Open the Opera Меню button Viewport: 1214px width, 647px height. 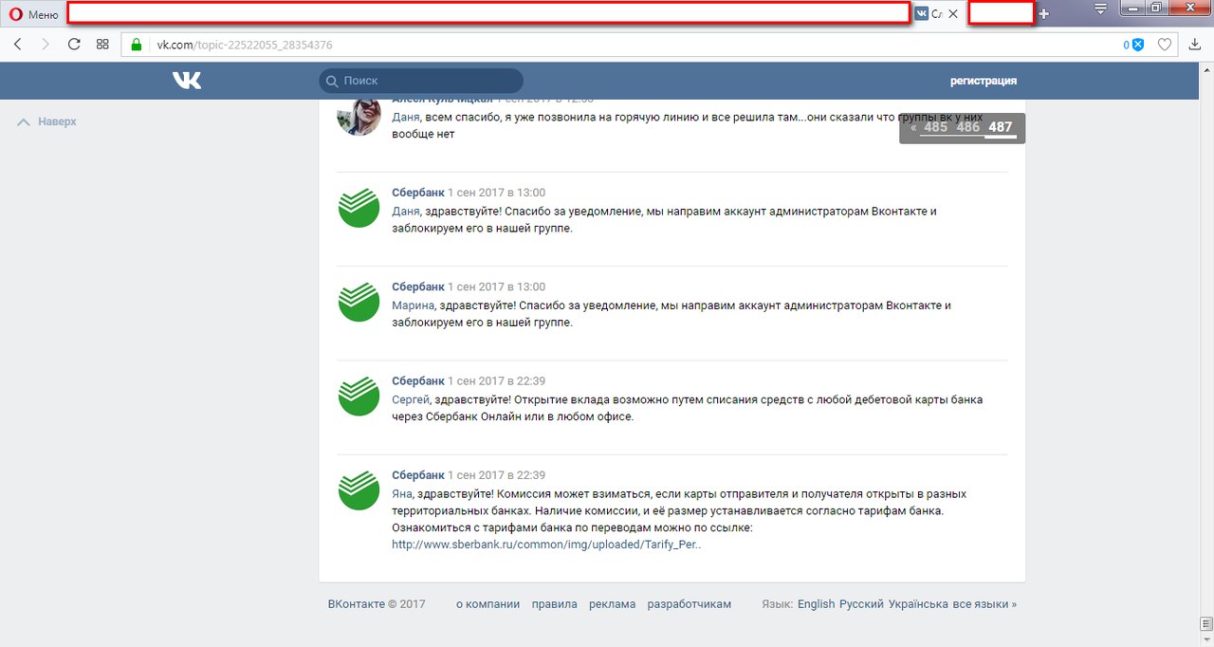[x=33, y=14]
